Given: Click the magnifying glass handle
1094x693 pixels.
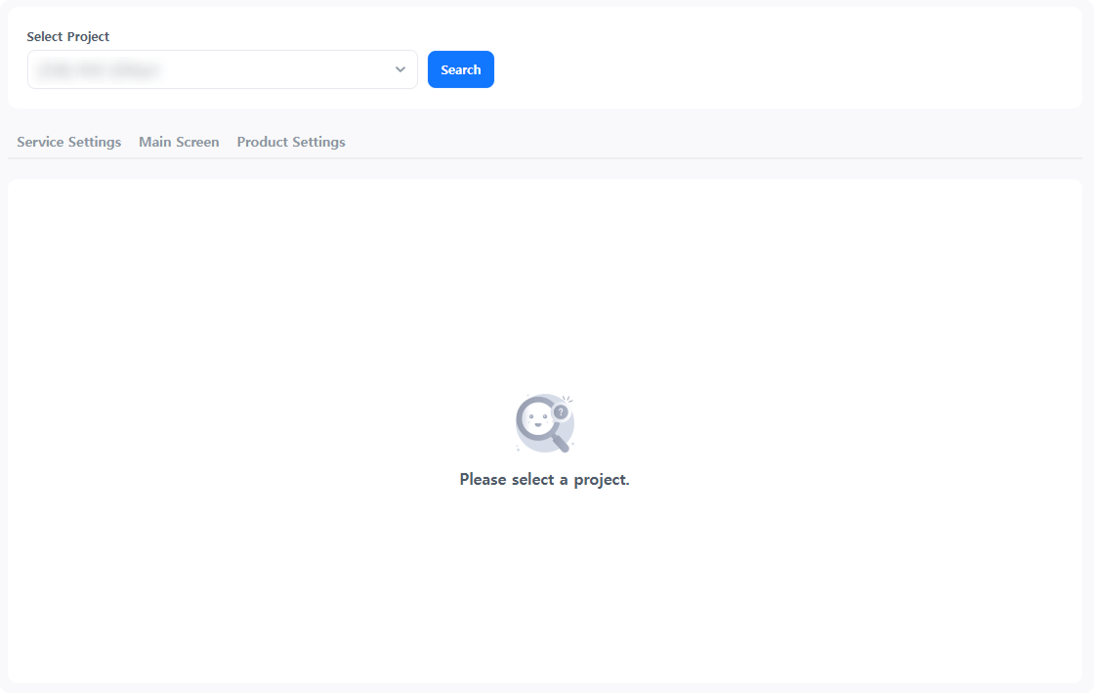Looking at the screenshot, I should (x=560, y=444).
